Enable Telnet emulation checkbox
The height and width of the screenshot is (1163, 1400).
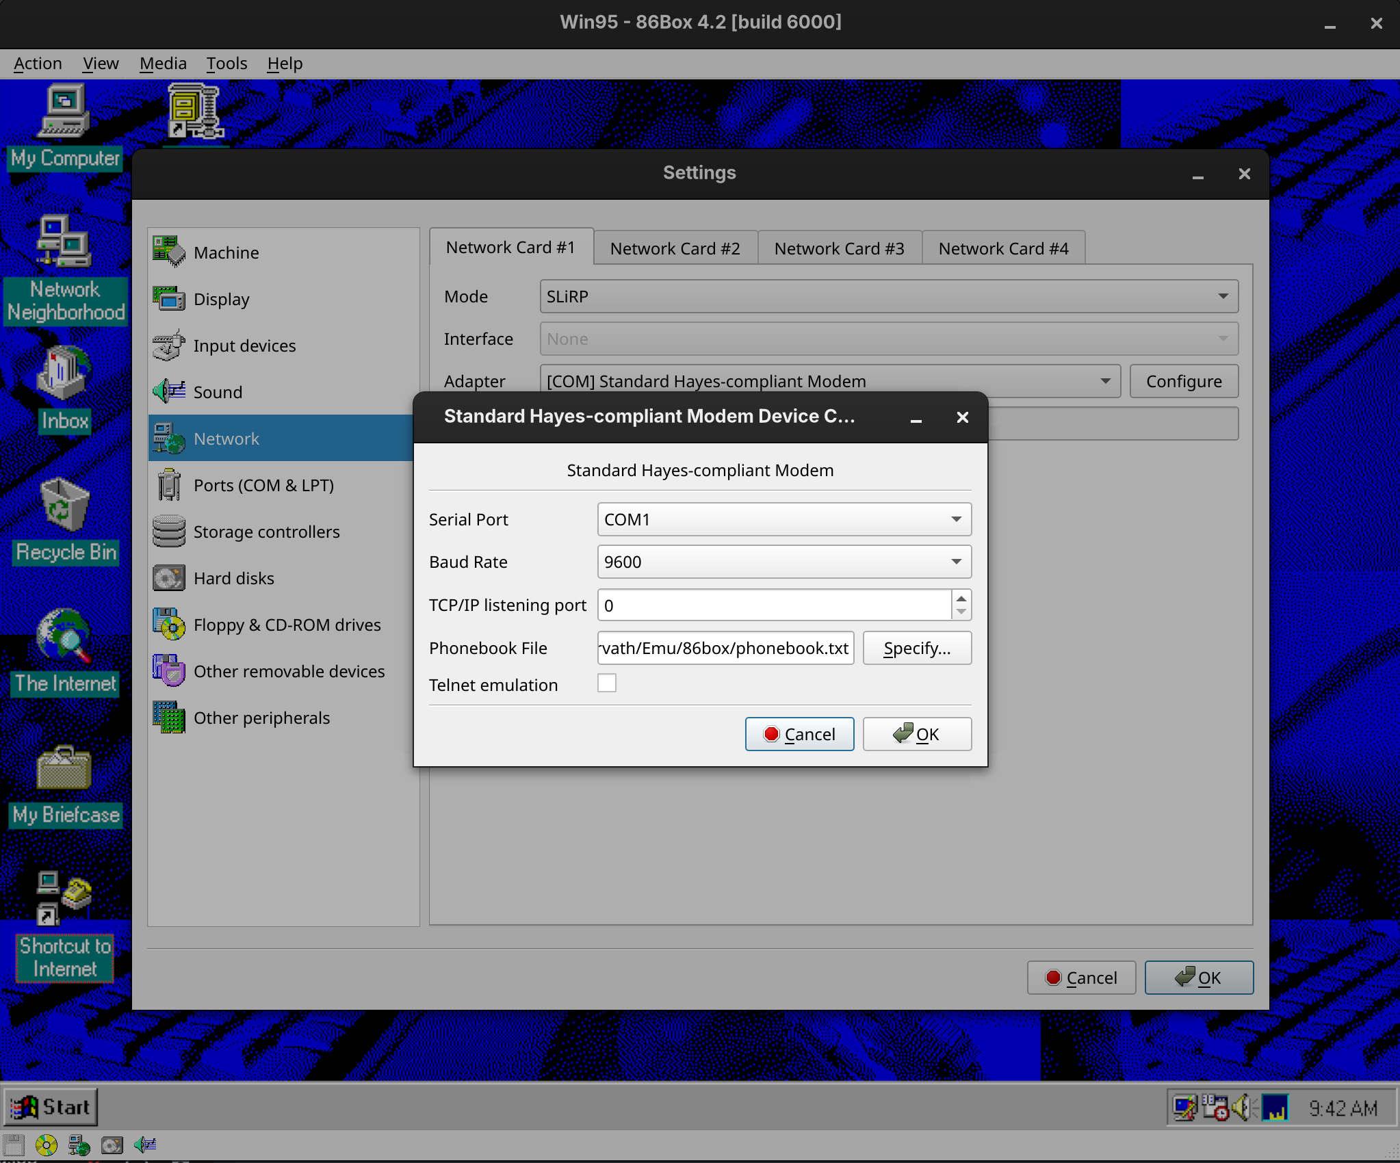click(607, 685)
